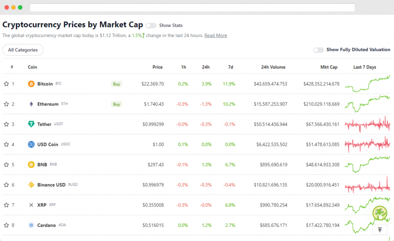394x241 pixels.
Task: Click the USD Coin logo icon
Action: (31, 144)
